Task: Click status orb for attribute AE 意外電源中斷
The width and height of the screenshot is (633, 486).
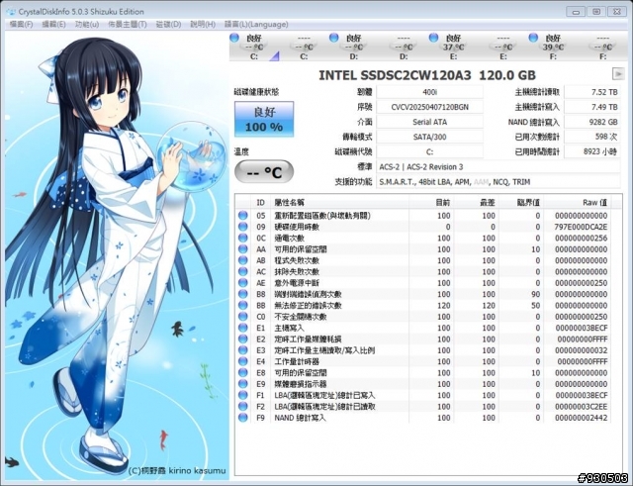Action: [x=242, y=283]
